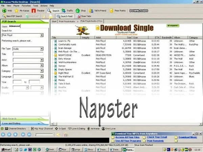
Task: Open the AirArena channel
Action: pos(93,129)
